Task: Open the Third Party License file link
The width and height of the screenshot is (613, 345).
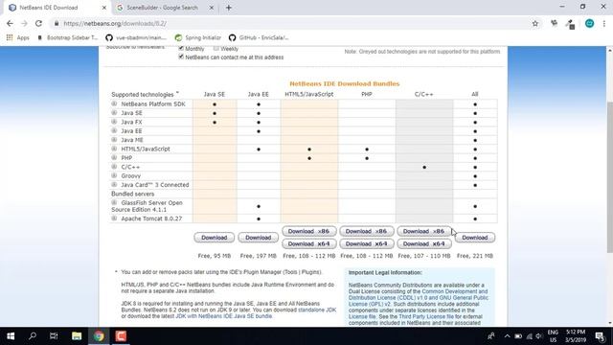Action: 426,316
